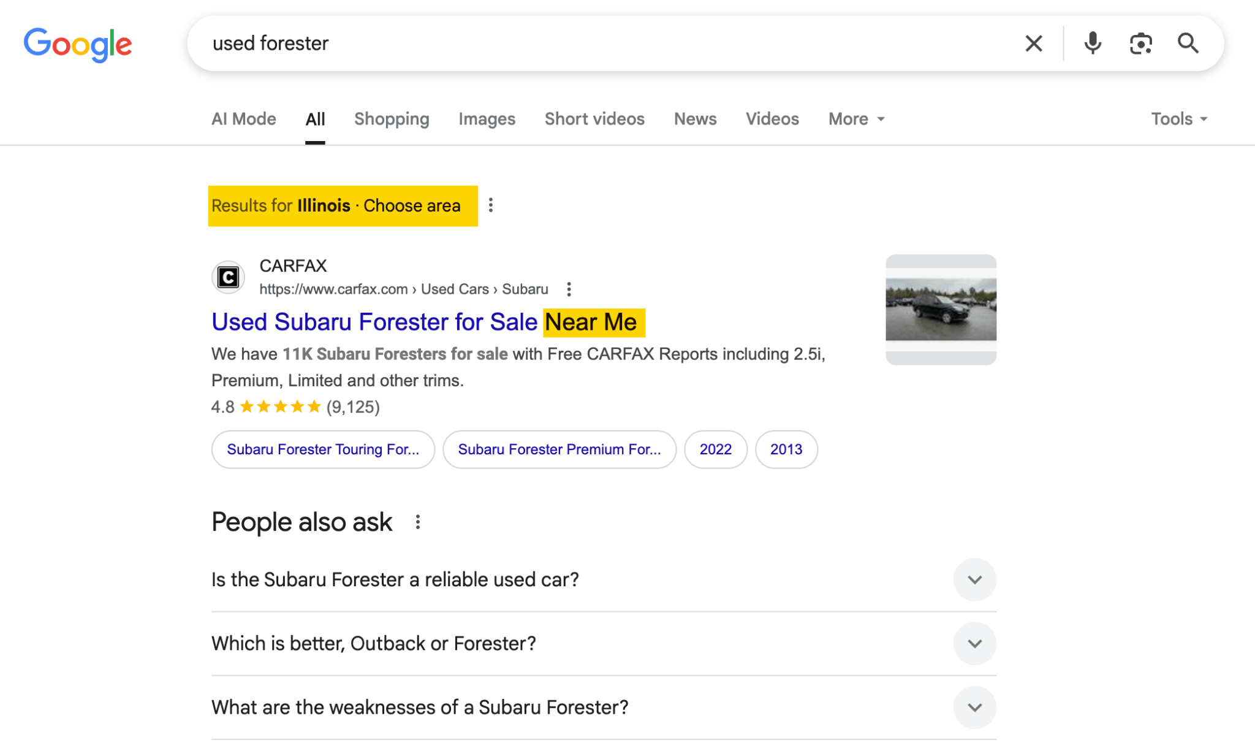Open the People also ask options menu
Viewport: 1255px width, 745px height.
tap(419, 522)
